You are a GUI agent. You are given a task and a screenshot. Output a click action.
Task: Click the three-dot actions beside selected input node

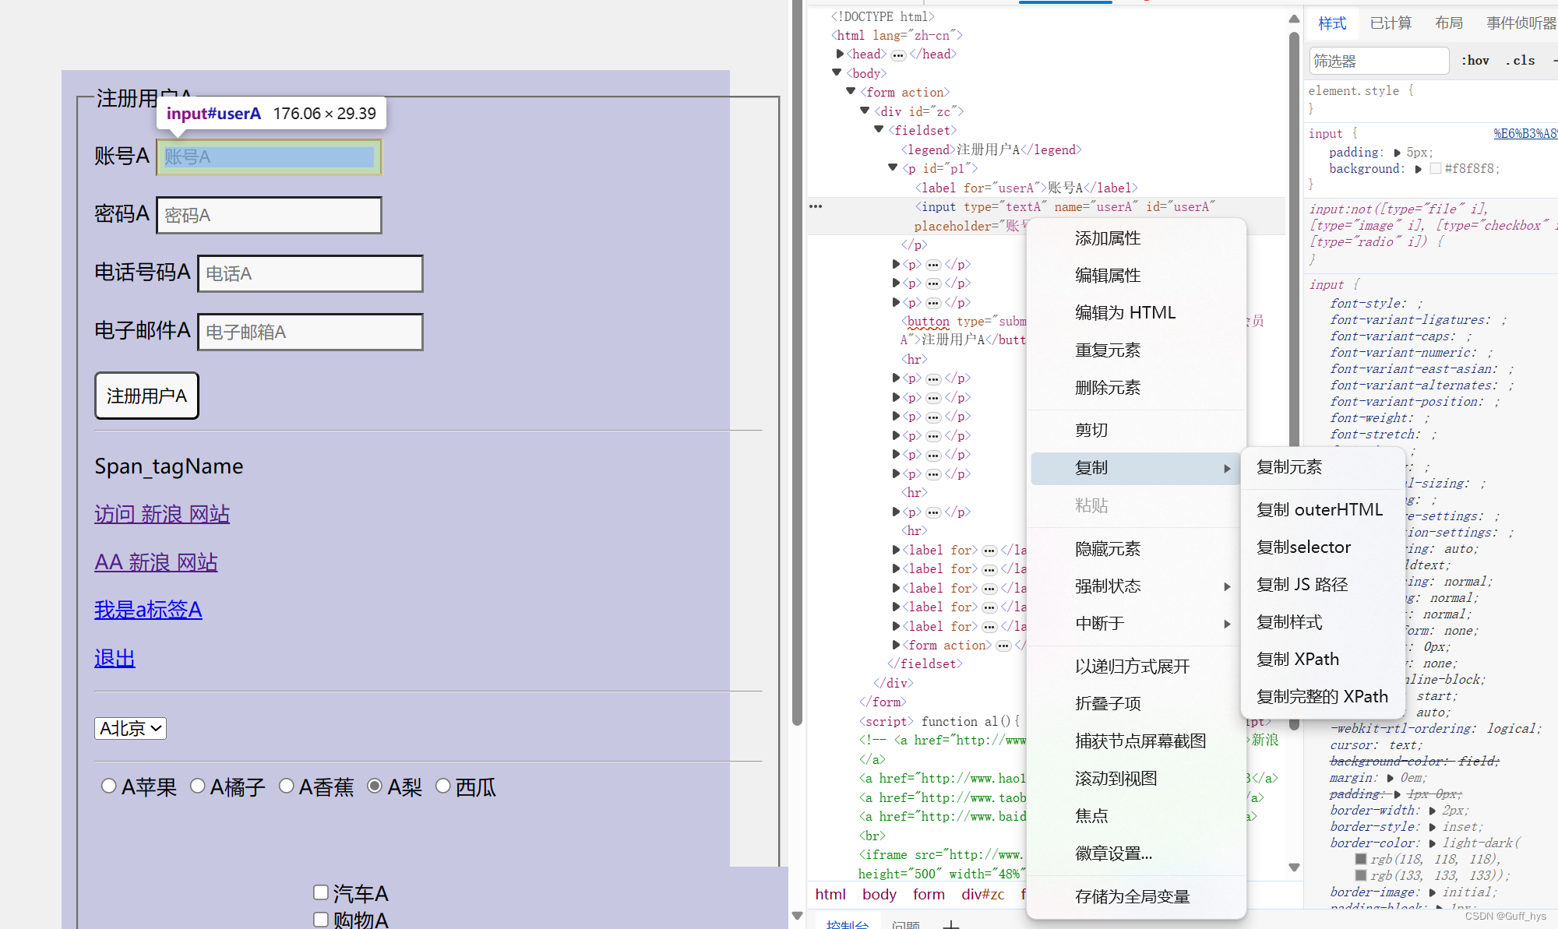click(816, 206)
